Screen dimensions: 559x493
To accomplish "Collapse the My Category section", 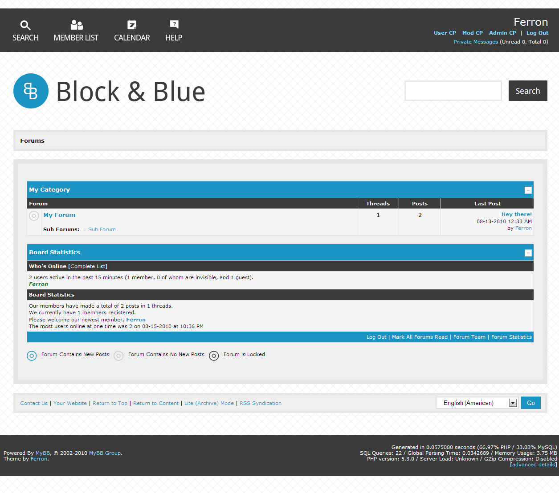I will point(528,190).
